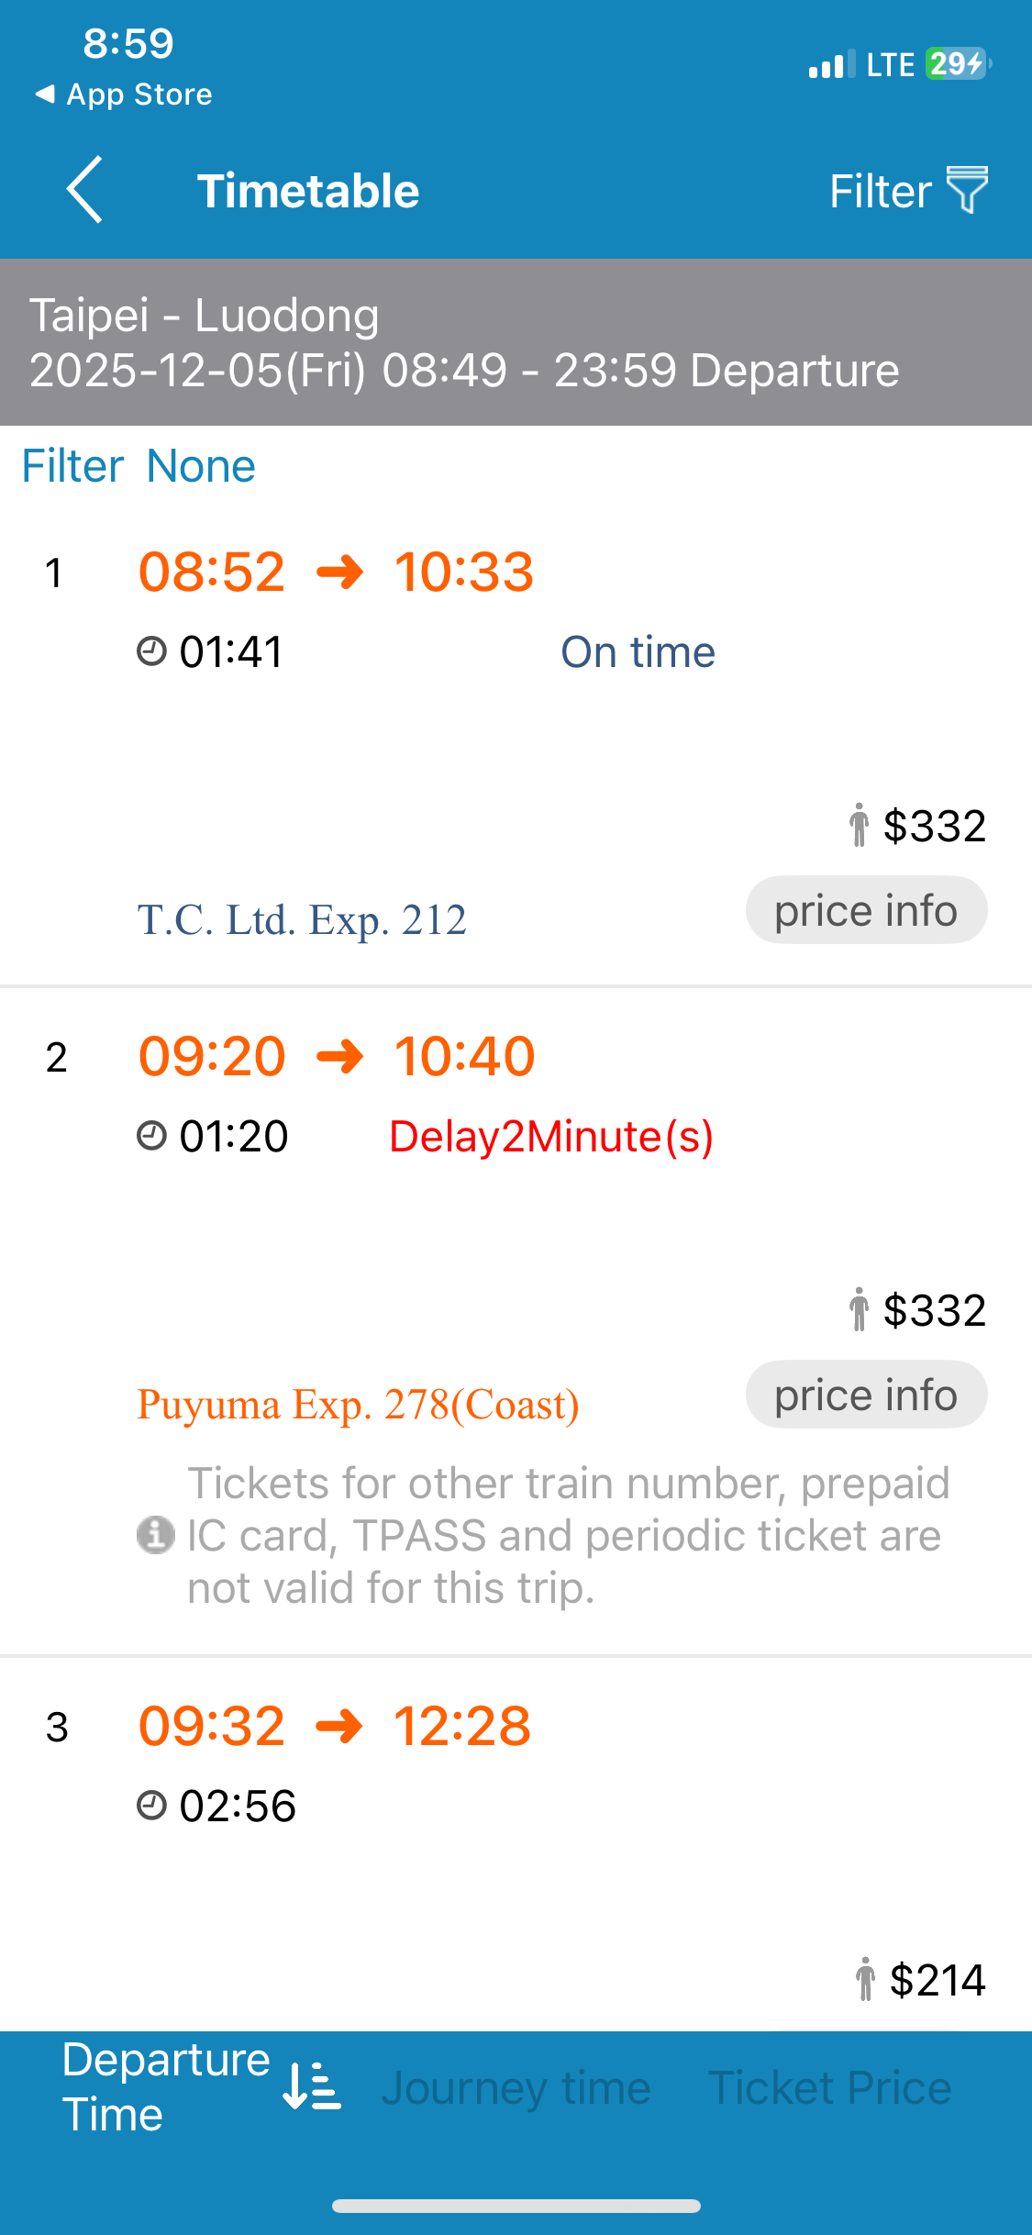The image size is (1032, 2235).
Task: Tap the battery indicator in status bar
Action: coord(958,64)
